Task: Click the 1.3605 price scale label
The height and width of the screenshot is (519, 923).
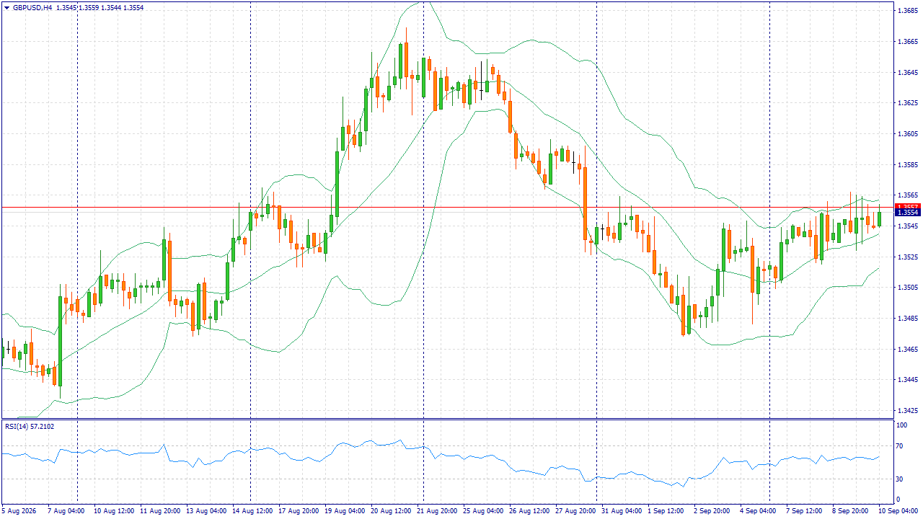Action: 907,134
